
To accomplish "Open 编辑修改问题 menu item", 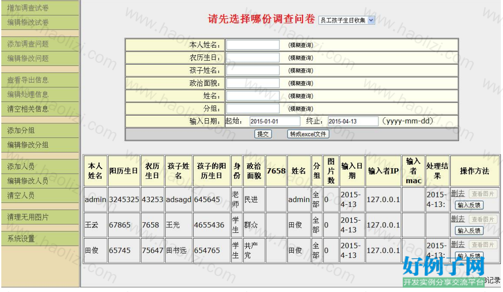I will pyautogui.click(x=40, y=58).
